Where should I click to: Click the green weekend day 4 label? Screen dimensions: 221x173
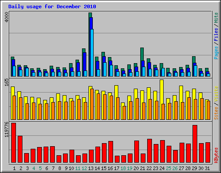[34, 168]
